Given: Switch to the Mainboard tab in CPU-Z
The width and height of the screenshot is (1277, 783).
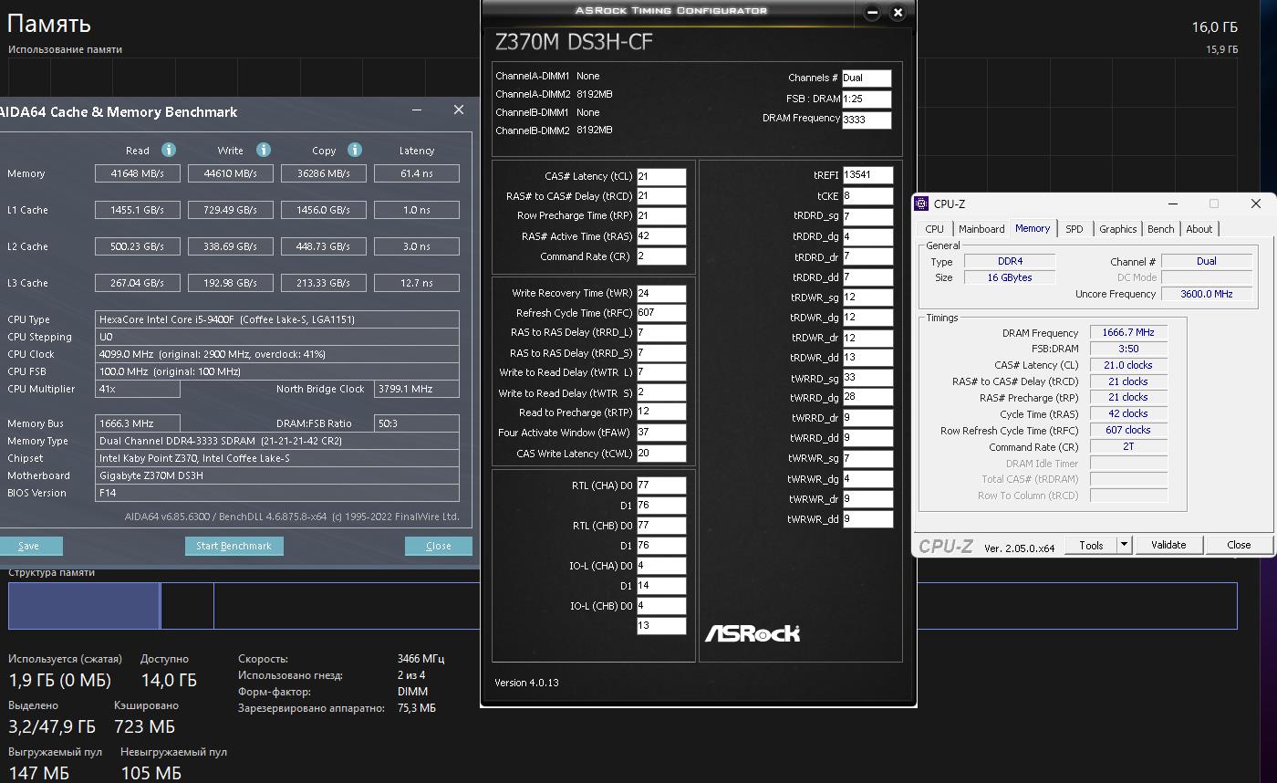Looking at the screenshot, I should coord(981,229).
